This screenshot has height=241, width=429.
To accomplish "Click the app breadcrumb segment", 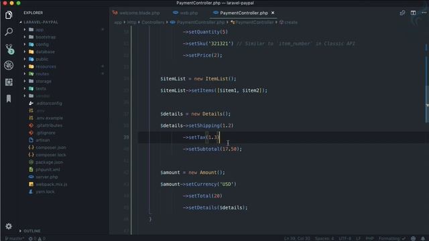I will click(118, 22).
